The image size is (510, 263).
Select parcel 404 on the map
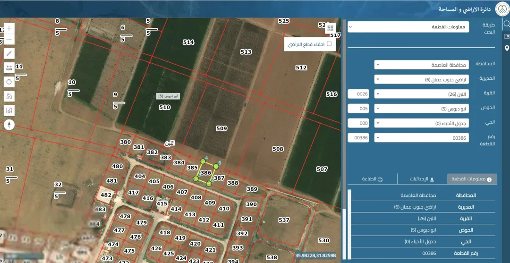139,176
